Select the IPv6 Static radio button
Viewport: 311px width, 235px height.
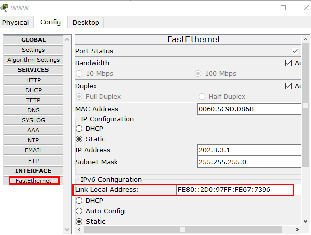coord(79,221)
